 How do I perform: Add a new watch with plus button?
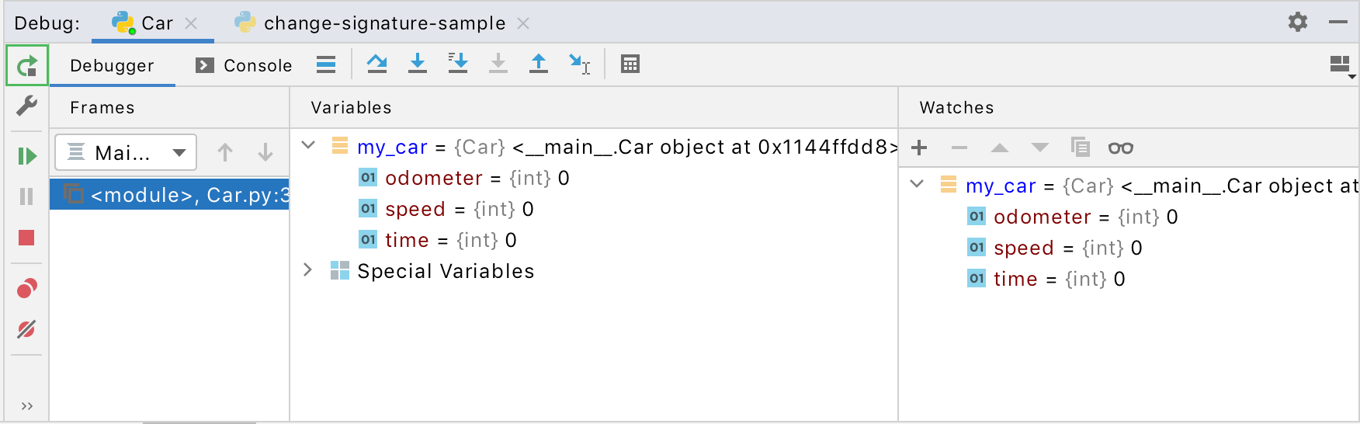pyautogui.click(x=919, y=148)
